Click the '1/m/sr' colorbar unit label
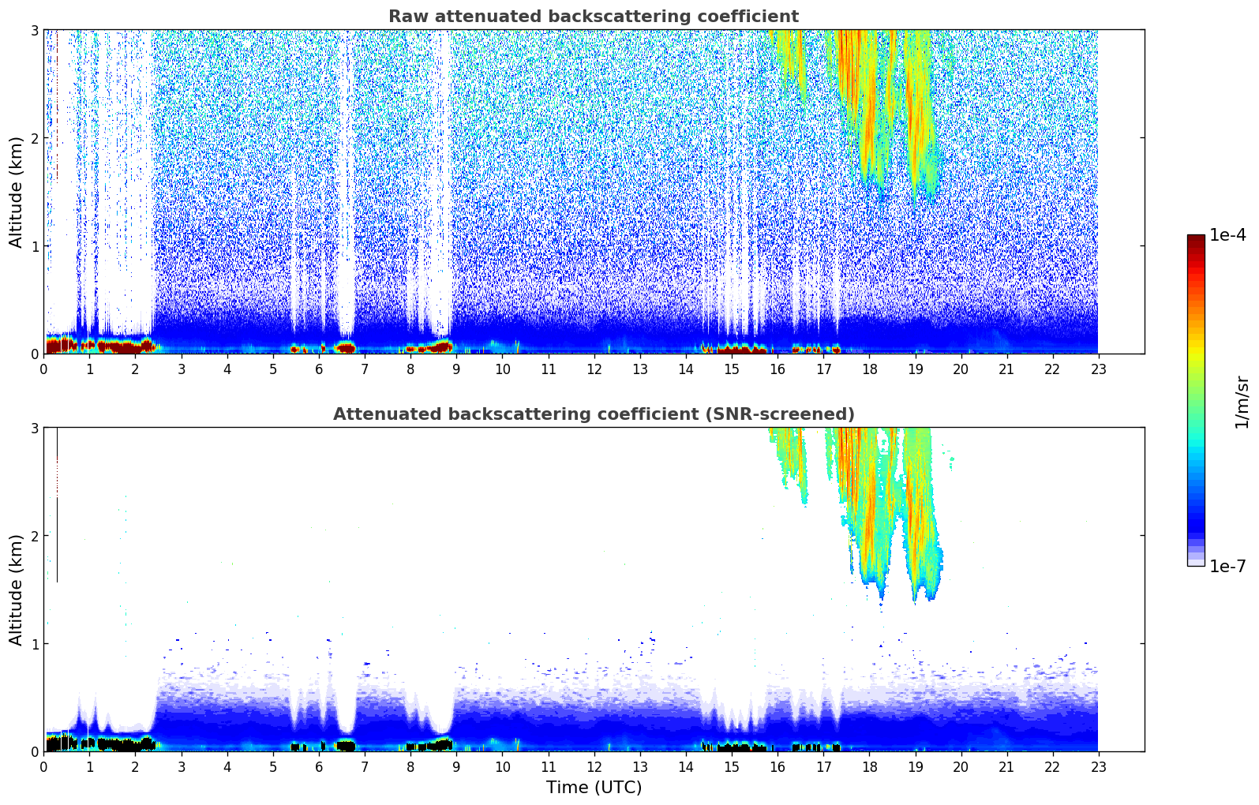The image size is (1259, 805). (1242, 402)
